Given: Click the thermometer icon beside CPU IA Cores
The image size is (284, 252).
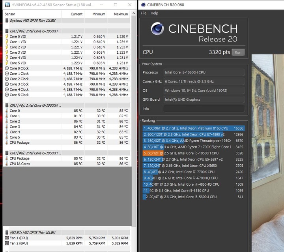Looking at the screenshot, I should (7, 164).
